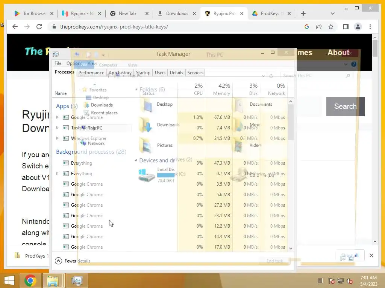The height and width of the screenshot is (288, 385).
Task: Select the Processes tab
Action: pyautogui.click(x=64, y=72)
